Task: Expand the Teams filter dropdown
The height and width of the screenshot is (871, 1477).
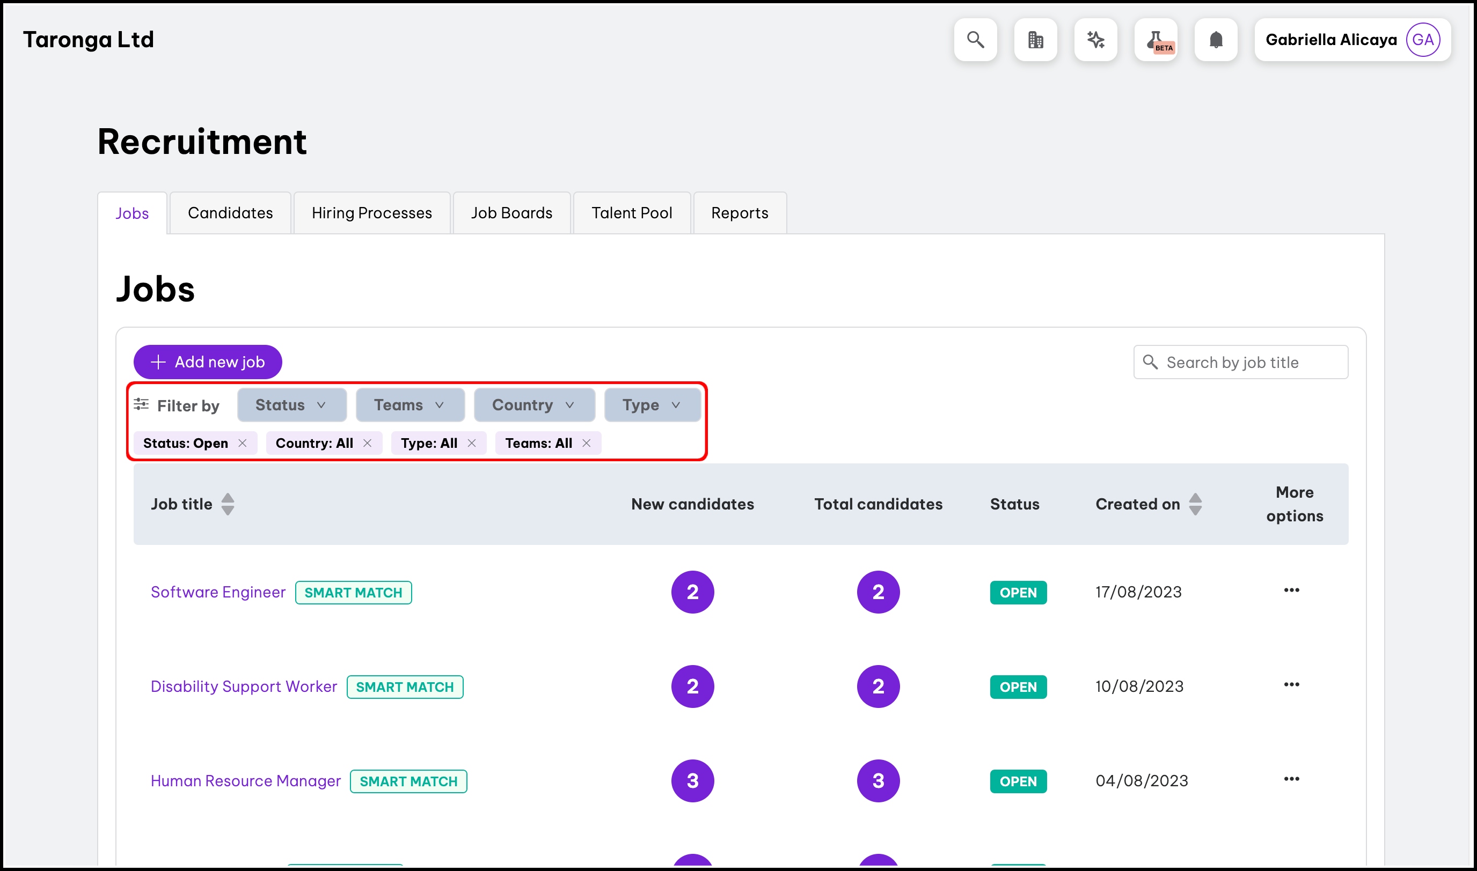Action: (x=410, y=405)
